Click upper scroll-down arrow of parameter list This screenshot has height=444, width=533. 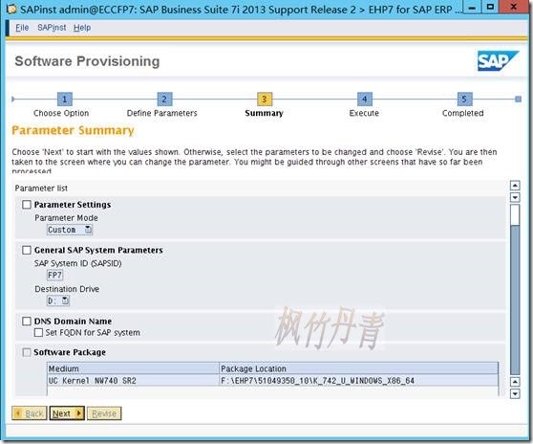[x=515, y=197]
